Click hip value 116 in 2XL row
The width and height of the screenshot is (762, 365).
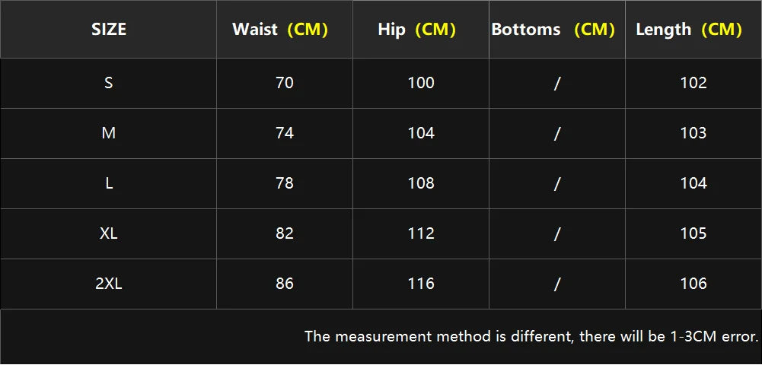(x=421, y=284)
